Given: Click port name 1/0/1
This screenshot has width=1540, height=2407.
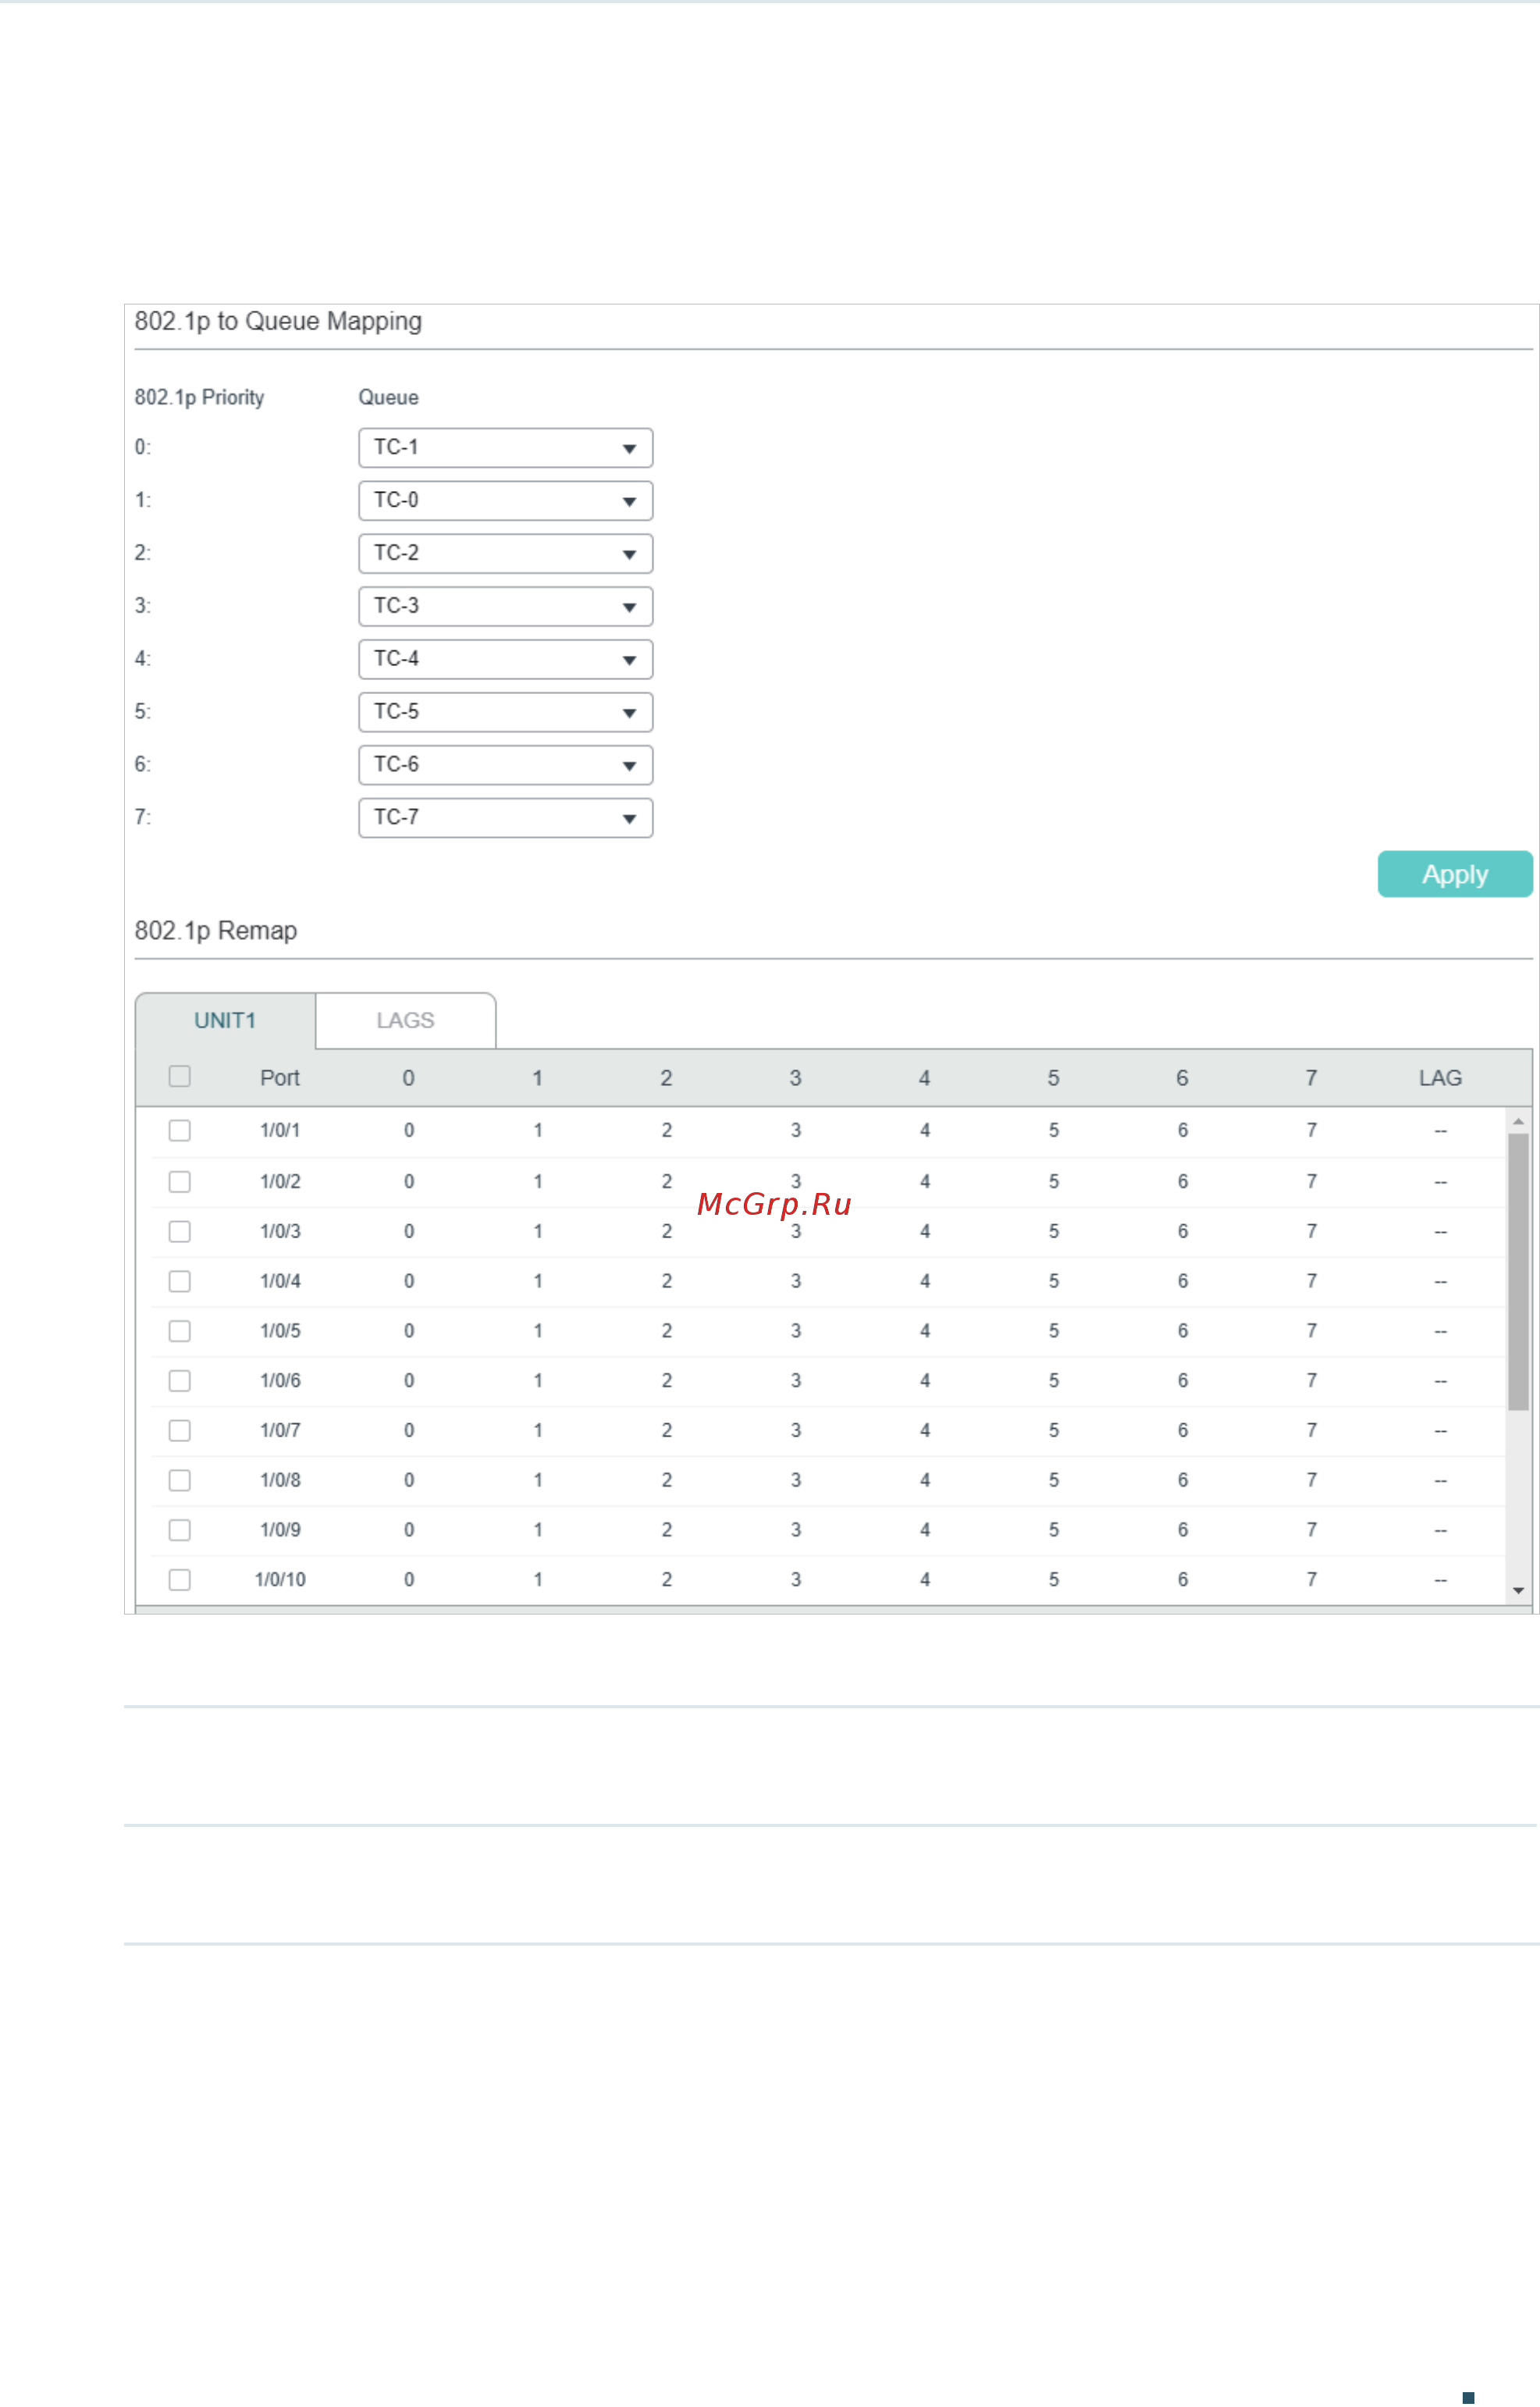Looking at the screenshot, I should pyautogui.click(x=280, y=1131).
